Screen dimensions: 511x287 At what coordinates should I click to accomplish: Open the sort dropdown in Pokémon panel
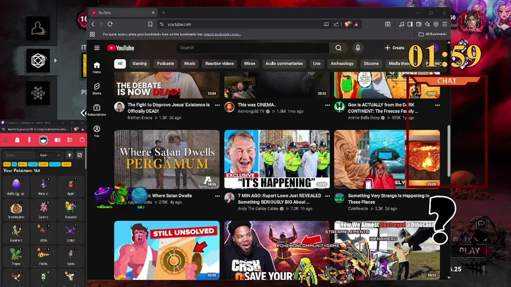[x=50, y=155]
